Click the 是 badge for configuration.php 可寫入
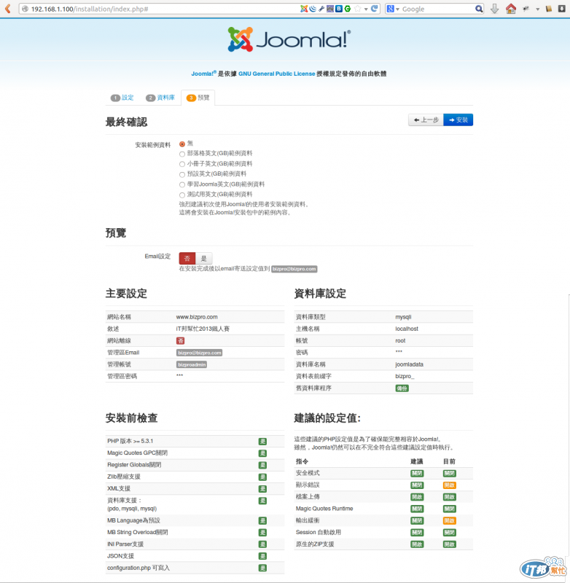This screenshot has width=570, height=583. (x=262, y=568)
